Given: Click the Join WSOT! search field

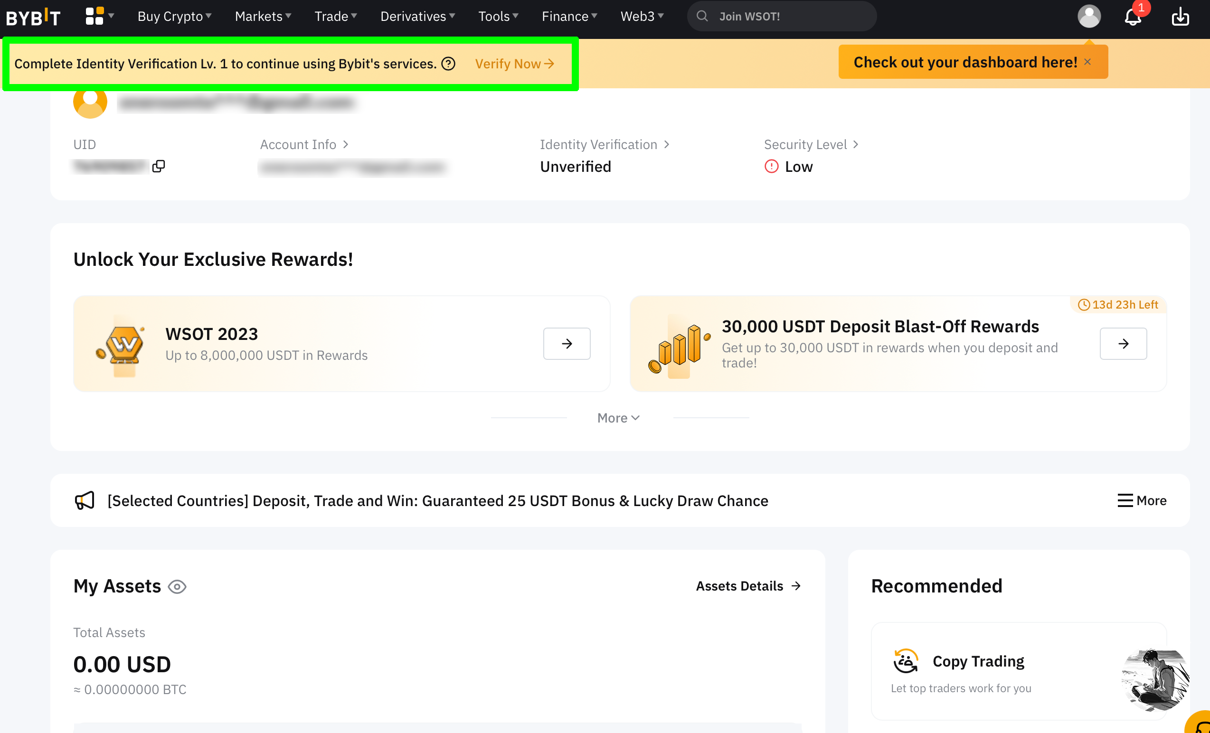Looking at the screenshot, I should click(781, 16).
